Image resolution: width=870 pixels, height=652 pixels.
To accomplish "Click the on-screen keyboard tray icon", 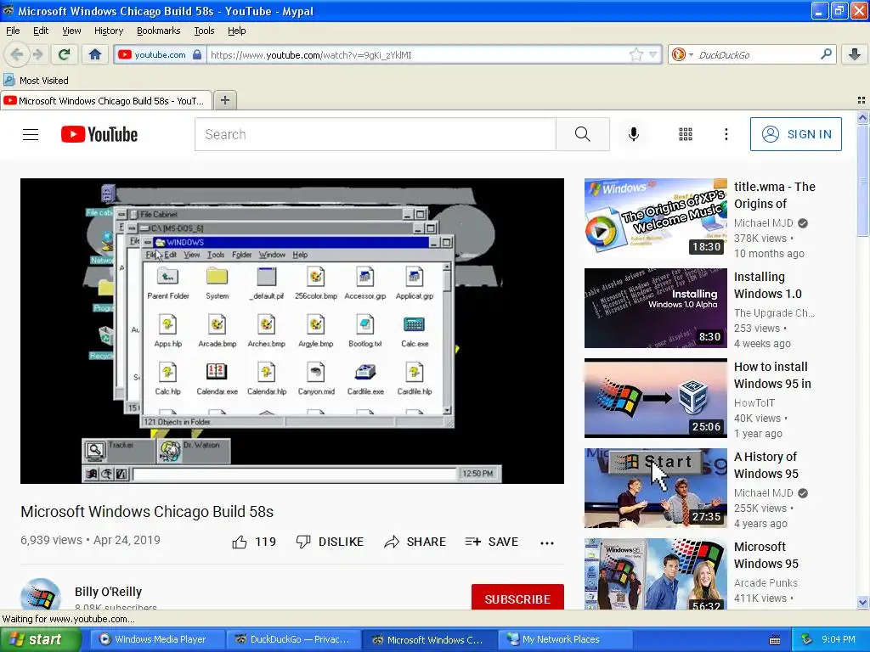I will click(x=775, y=640).
